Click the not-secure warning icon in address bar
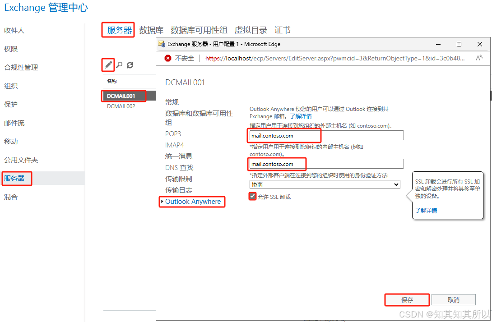This screenshot has height=322, width=492. pyautogui.click(x=168, y=58)
